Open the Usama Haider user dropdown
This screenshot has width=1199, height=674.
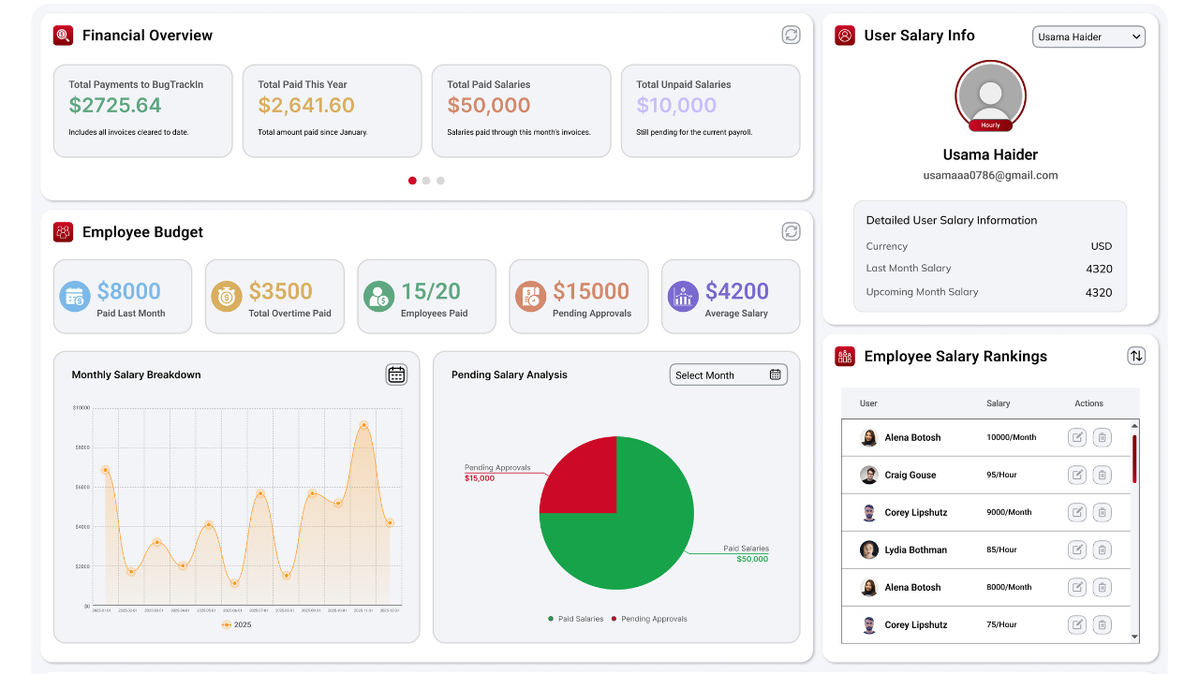(x=1088, y=37)
